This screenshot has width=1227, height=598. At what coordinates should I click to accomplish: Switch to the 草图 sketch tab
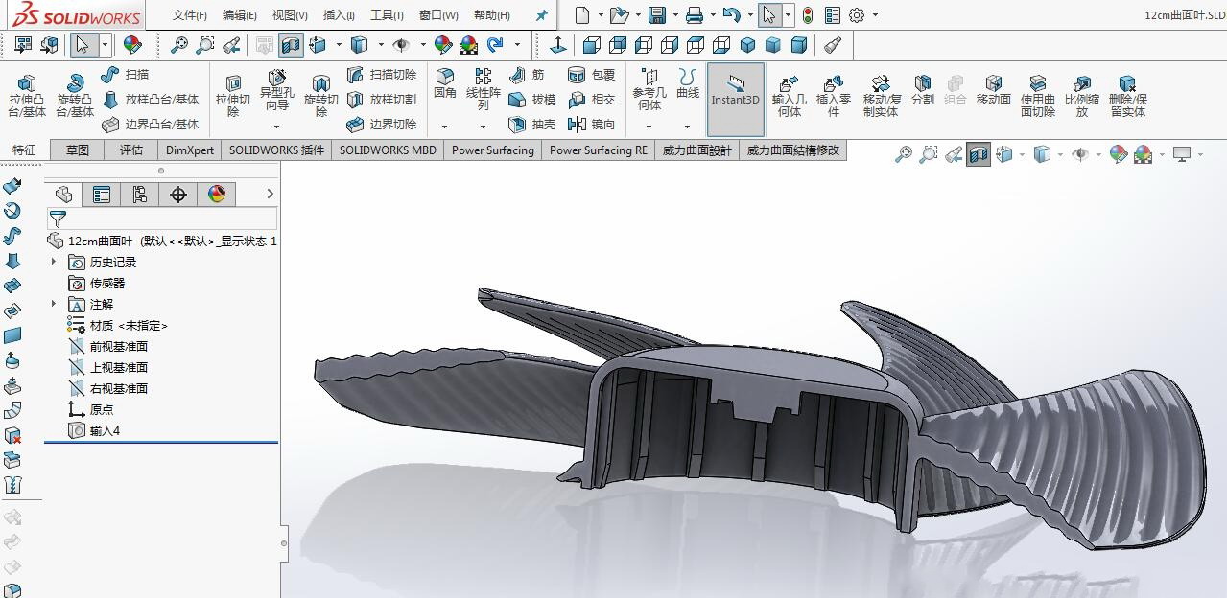(x=78, y=150)
